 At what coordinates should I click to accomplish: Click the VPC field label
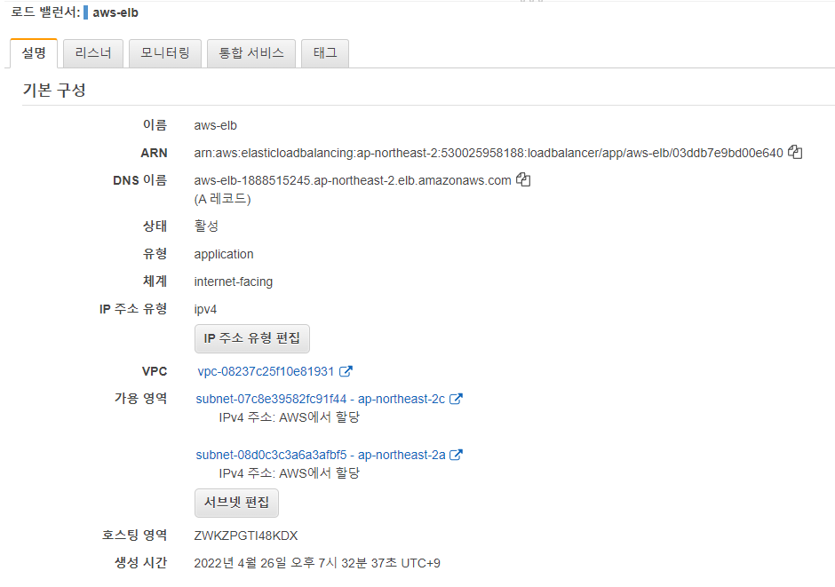click(155, 371)
